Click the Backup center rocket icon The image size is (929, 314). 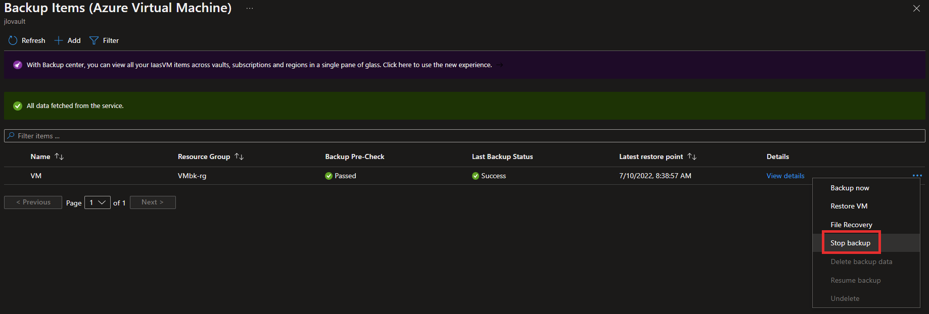[x=18, y=65]
